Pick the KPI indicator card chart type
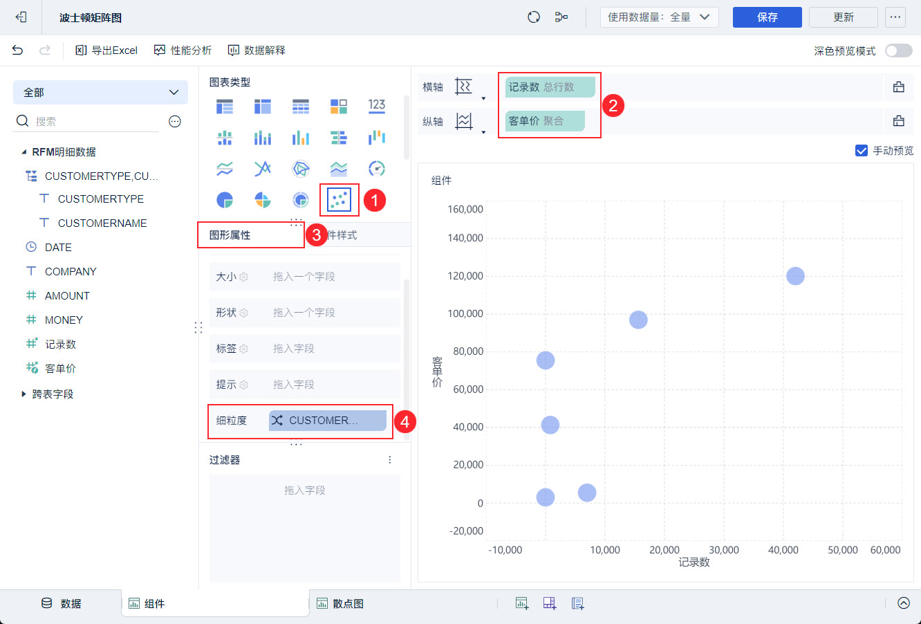Image resolution: width=921 pixels, height=624 pixels. coord(377,107)
